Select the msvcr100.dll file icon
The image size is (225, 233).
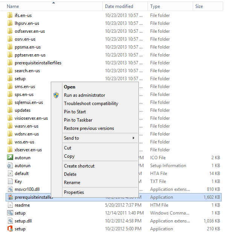[x=10, y=189]
